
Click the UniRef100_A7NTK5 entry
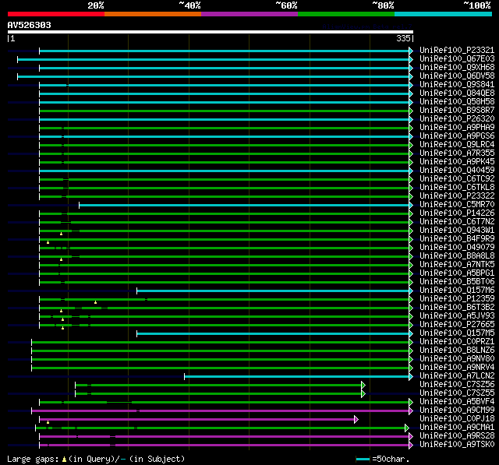point(457,265)
